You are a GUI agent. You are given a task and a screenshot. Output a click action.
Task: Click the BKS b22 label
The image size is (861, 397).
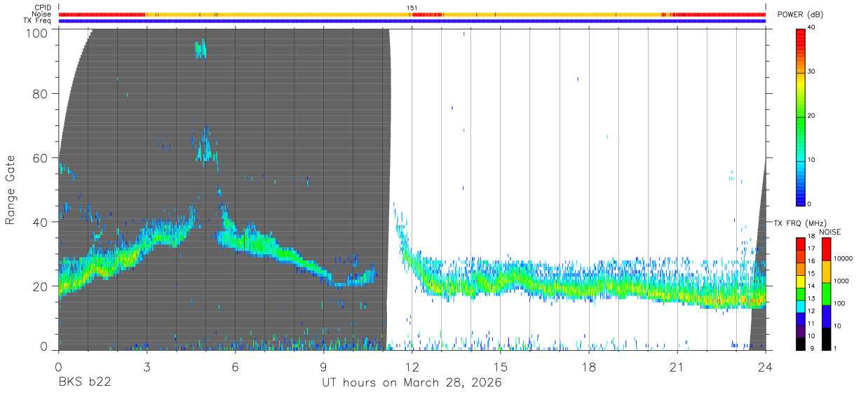[83, 382]
